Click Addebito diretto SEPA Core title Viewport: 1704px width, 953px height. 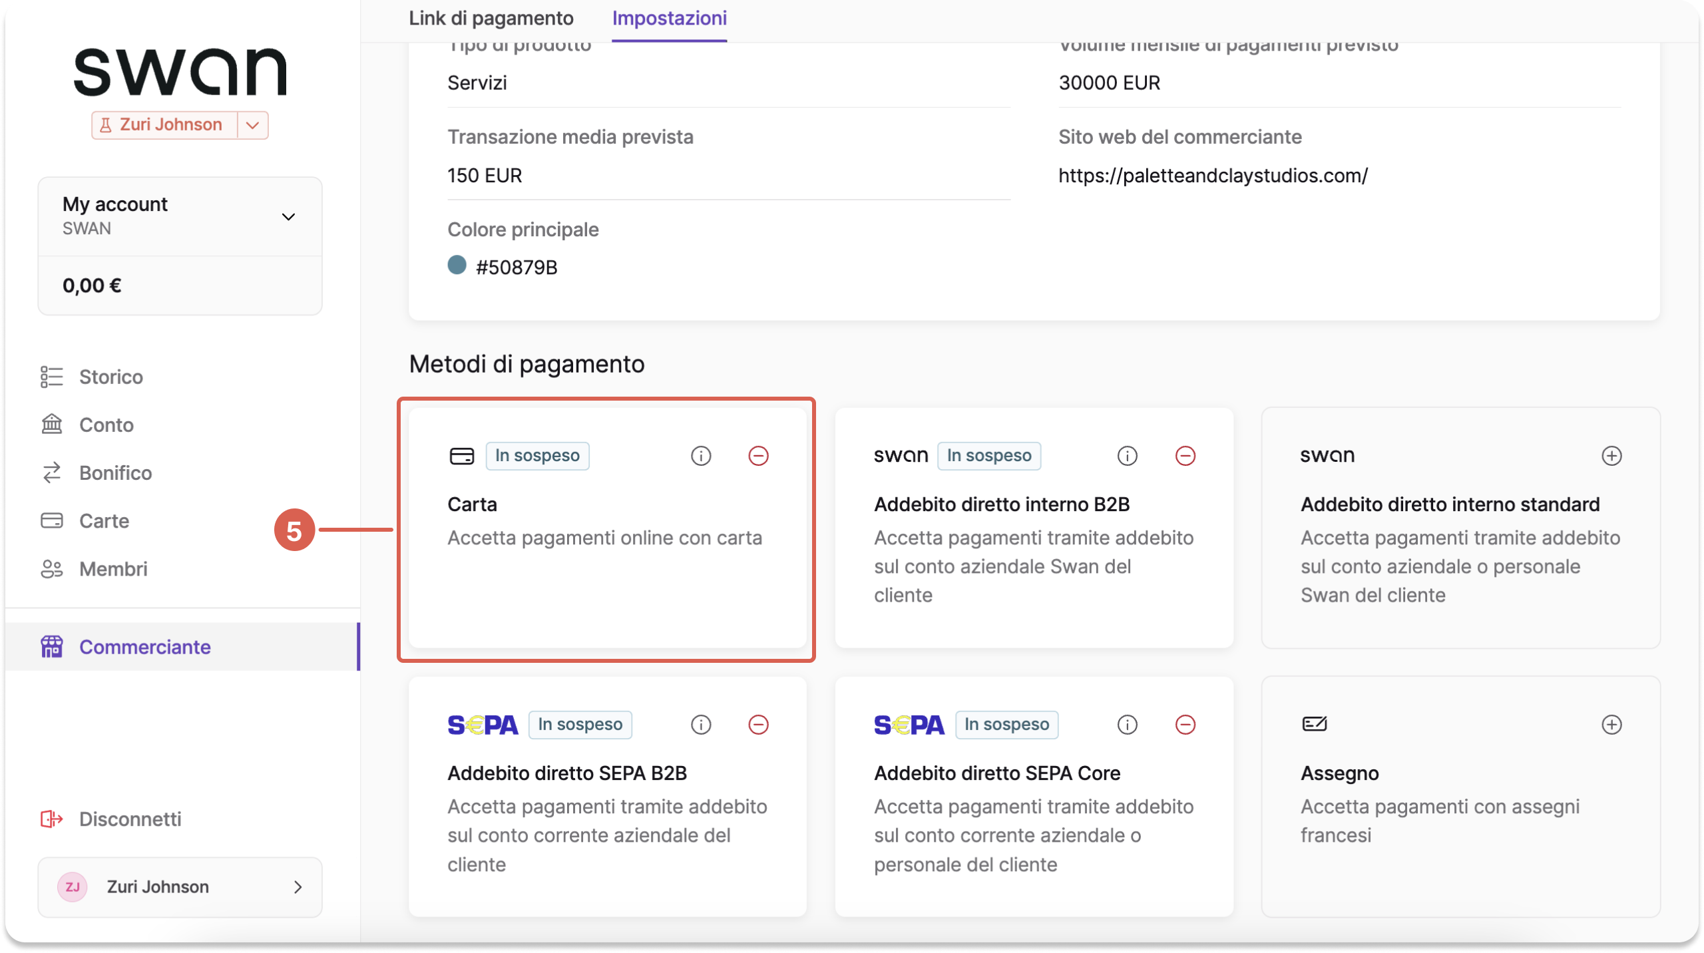[996, 773]
